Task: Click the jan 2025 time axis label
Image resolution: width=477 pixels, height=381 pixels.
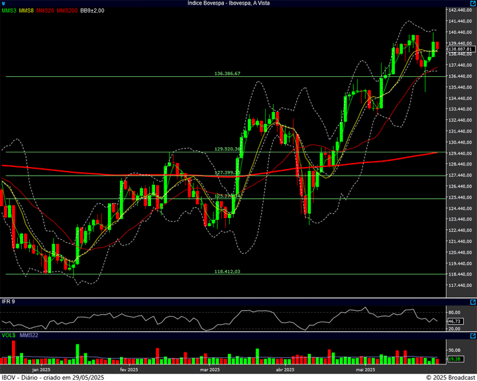Action: [41, 370]
